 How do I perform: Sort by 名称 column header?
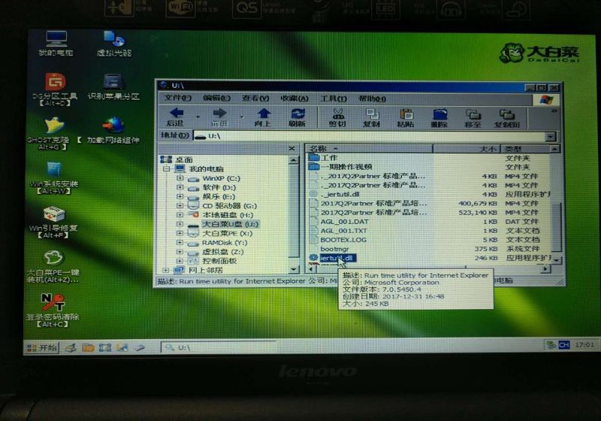tap(370, 148)
